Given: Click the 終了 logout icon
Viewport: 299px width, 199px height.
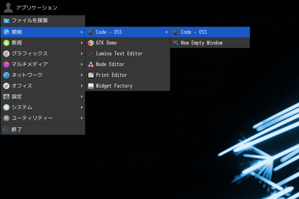Looking at the screenshot, I should pyautogui.click(x=6, y=130).
